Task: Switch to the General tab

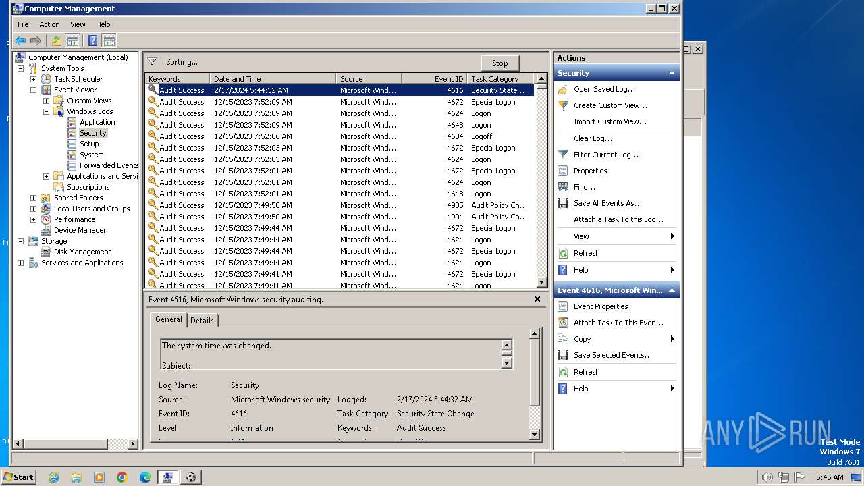Action: tap(168, 319)
